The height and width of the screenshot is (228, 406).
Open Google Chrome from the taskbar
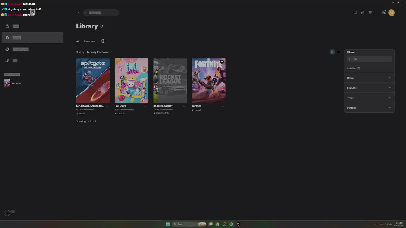coord(217,224)
